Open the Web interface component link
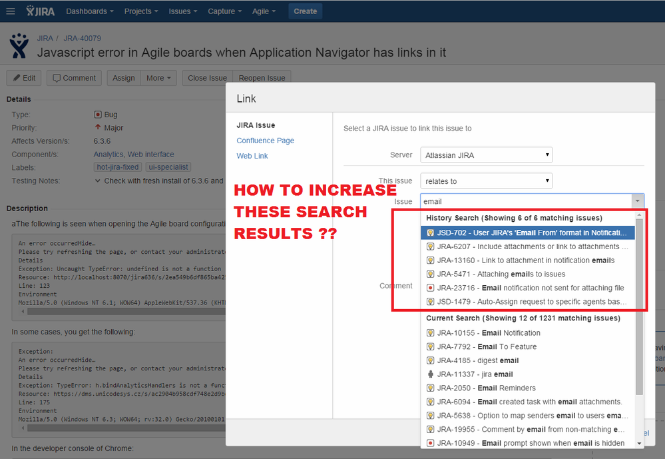This screenshot has height=459, width=665. [x=151, y=155]
